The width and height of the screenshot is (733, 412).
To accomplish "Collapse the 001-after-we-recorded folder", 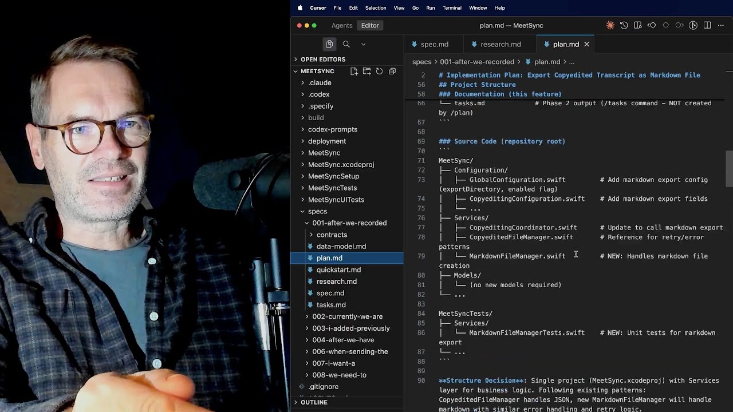I will (x=346, y=223).
